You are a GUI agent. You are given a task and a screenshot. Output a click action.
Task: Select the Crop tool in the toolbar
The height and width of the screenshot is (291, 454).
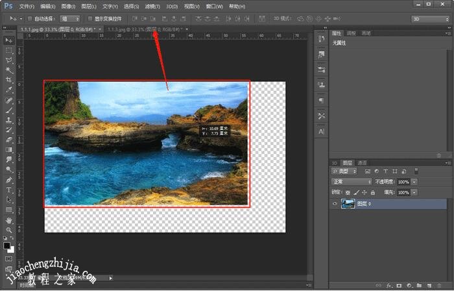[9, 81]
